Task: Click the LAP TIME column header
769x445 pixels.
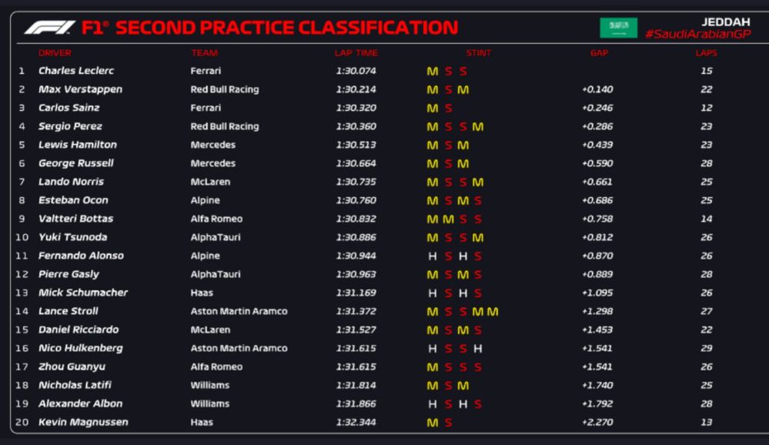Action: pos(356,53)
